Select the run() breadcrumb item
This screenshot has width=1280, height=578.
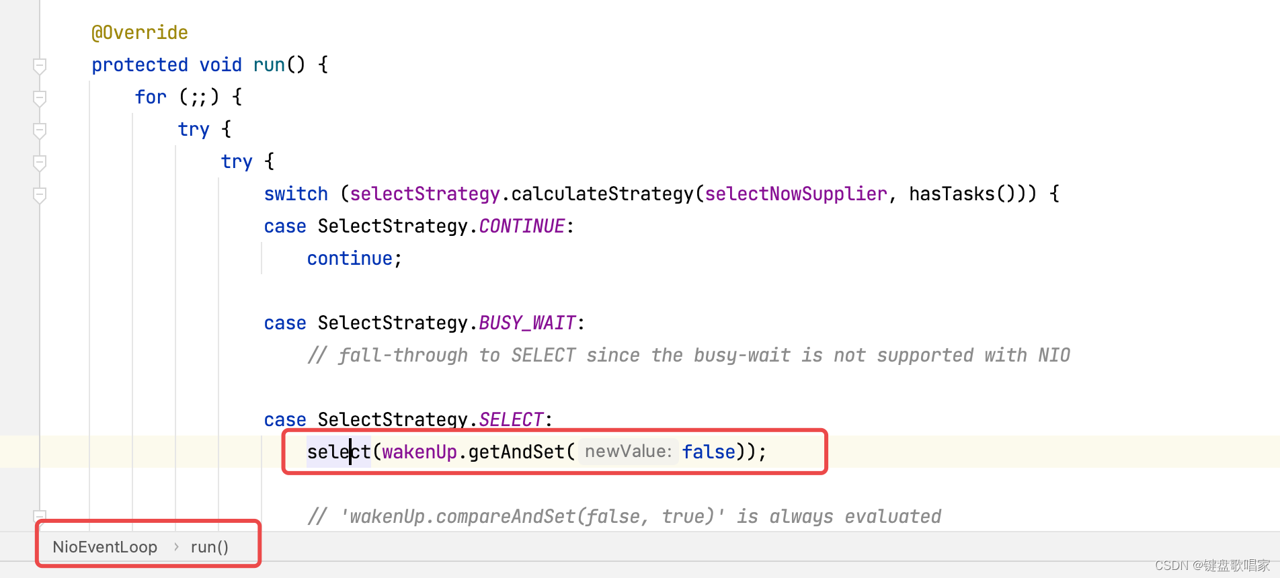click(209, 547)
